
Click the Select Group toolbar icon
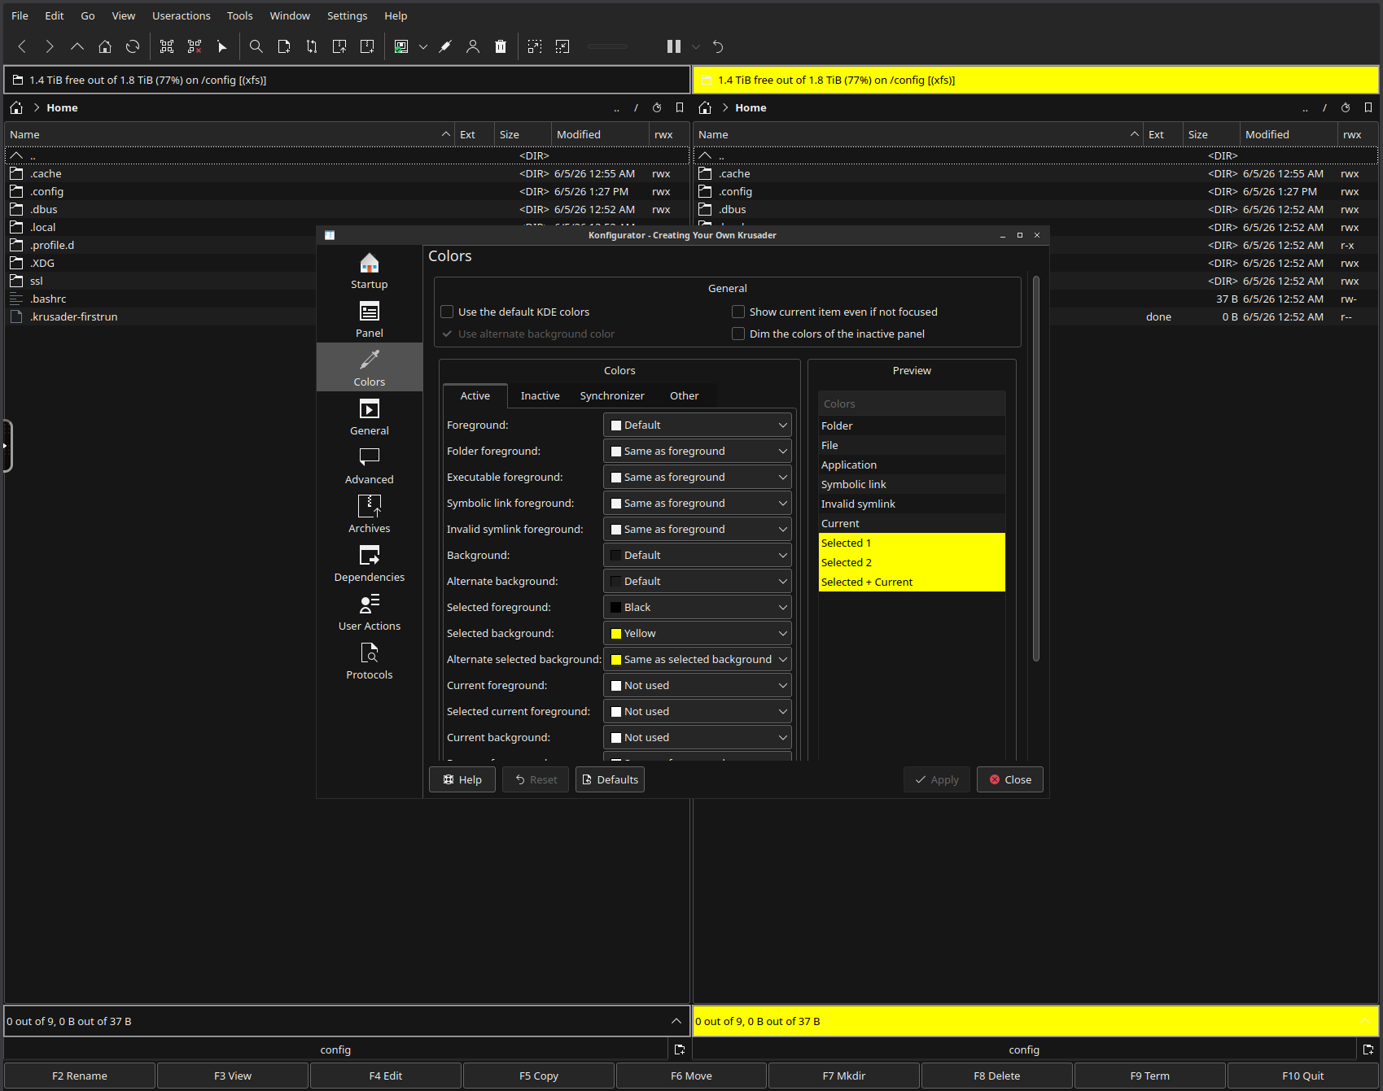(167, 46)
